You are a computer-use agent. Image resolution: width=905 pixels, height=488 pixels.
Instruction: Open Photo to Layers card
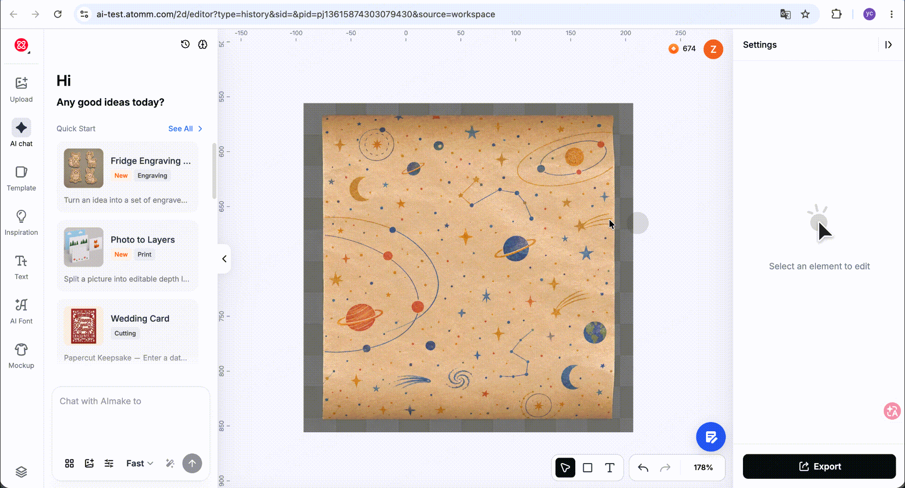click(127, 256)
